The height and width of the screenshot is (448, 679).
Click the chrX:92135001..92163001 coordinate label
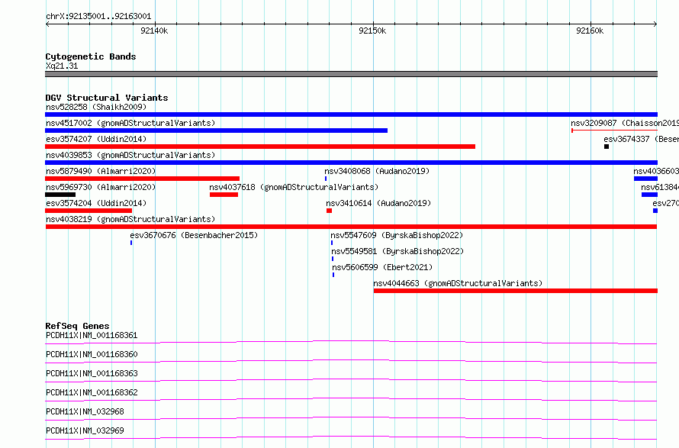(x=98, y=17)
